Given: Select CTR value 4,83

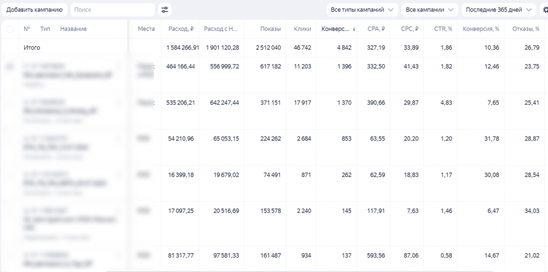Looking at the screenshot, I should [446, 103].
